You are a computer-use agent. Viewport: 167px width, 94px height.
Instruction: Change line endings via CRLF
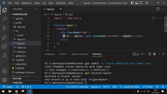[115, 87]
